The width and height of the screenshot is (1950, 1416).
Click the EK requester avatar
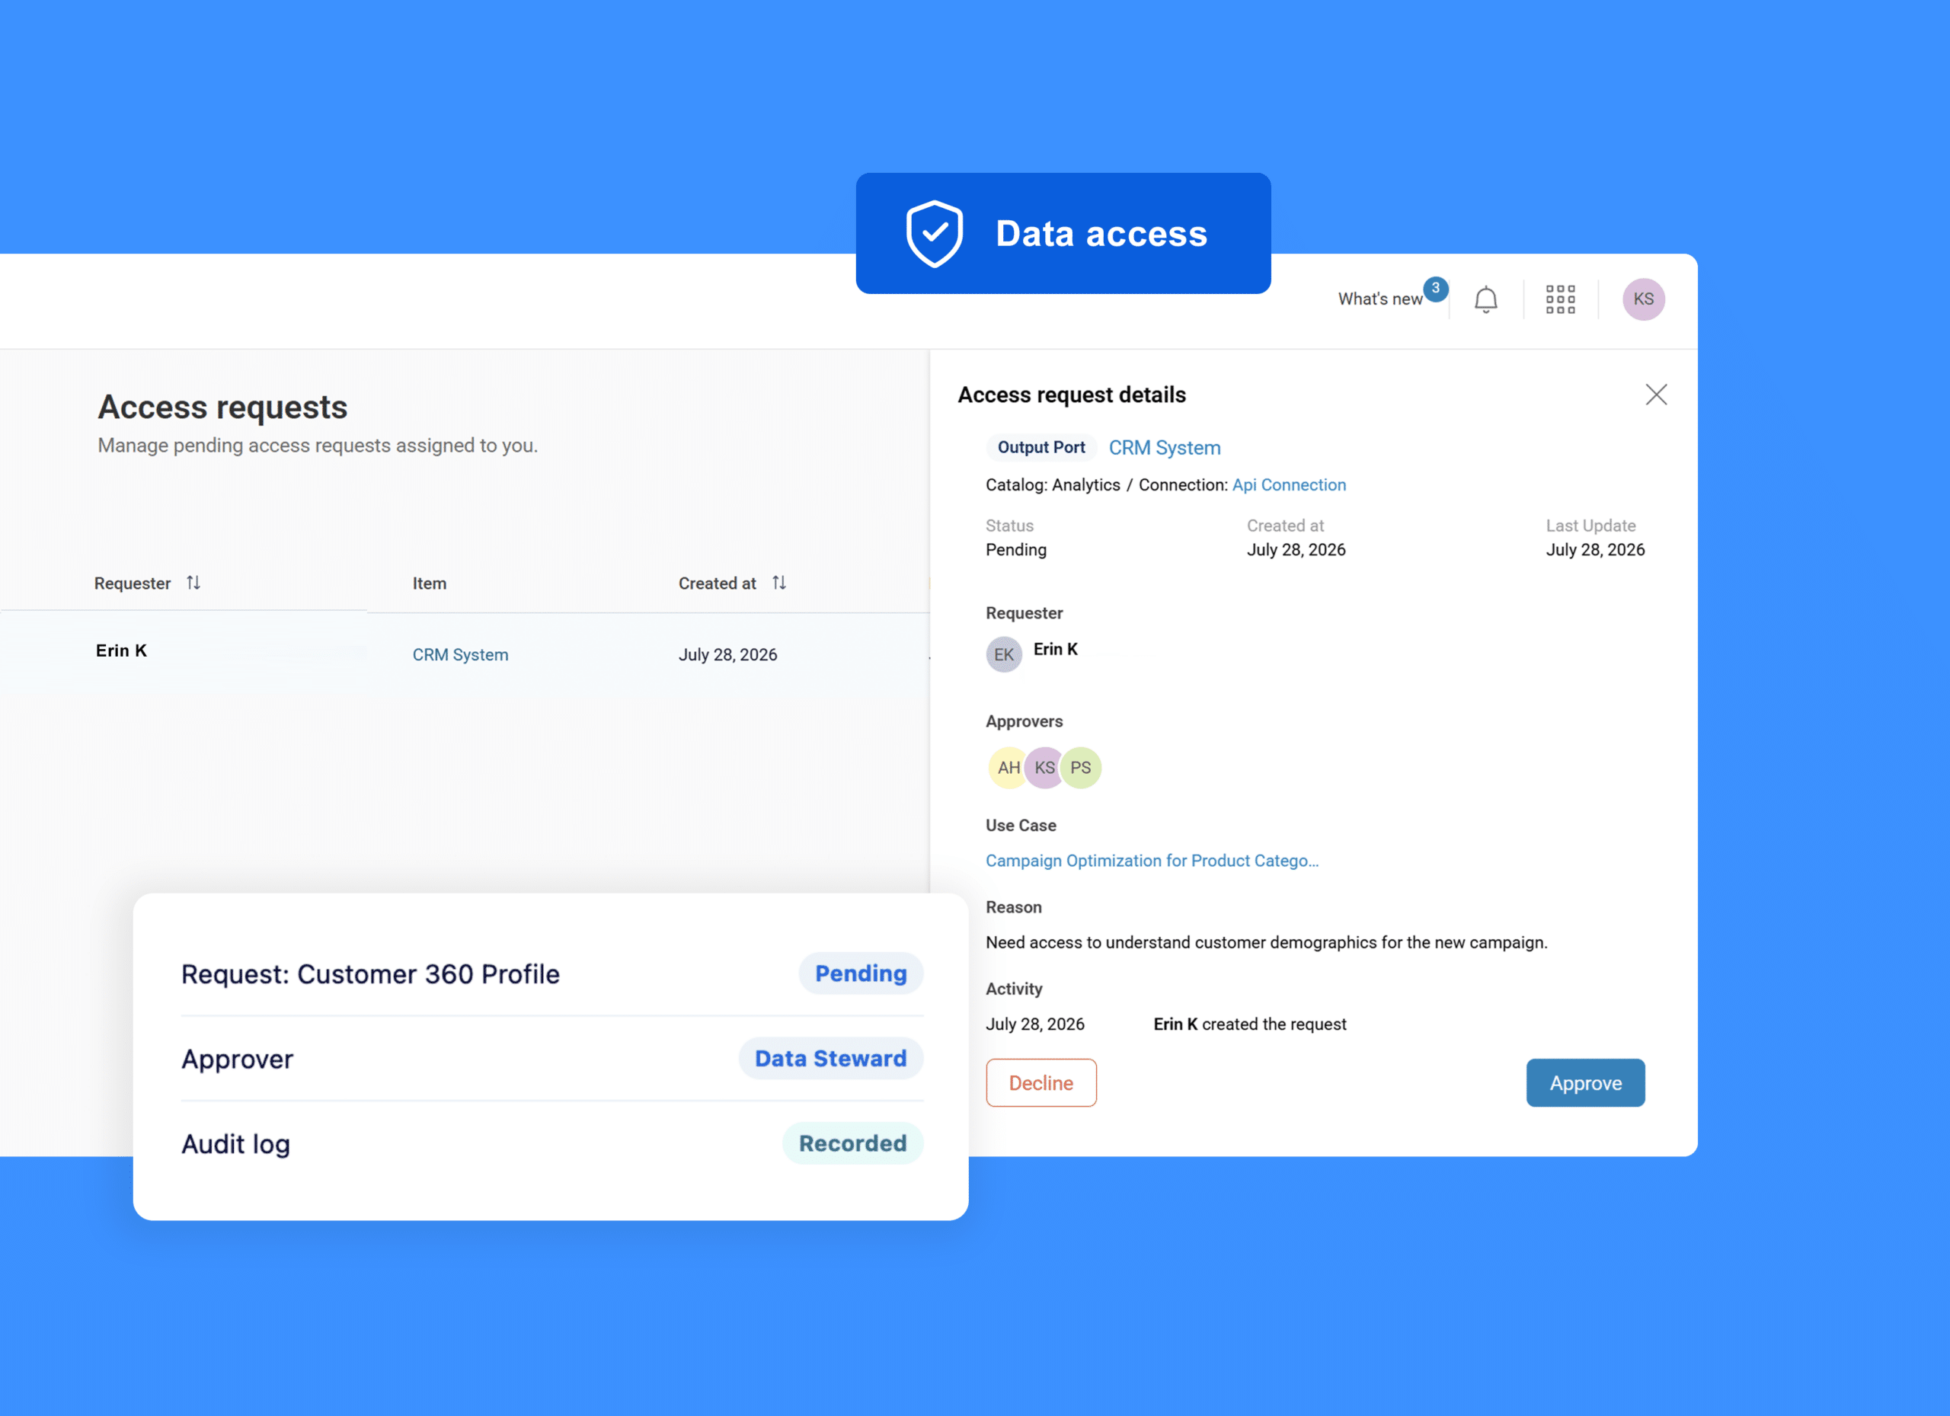pos(1003,654)
